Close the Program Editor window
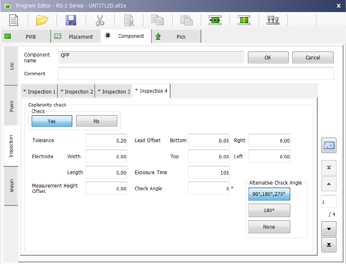Screen dimensions: 346x264 point(339,6)
